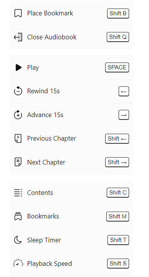Click the Advance 15s circular icon
This screenshot has width=149, height=277.
[x=18, y=115]
